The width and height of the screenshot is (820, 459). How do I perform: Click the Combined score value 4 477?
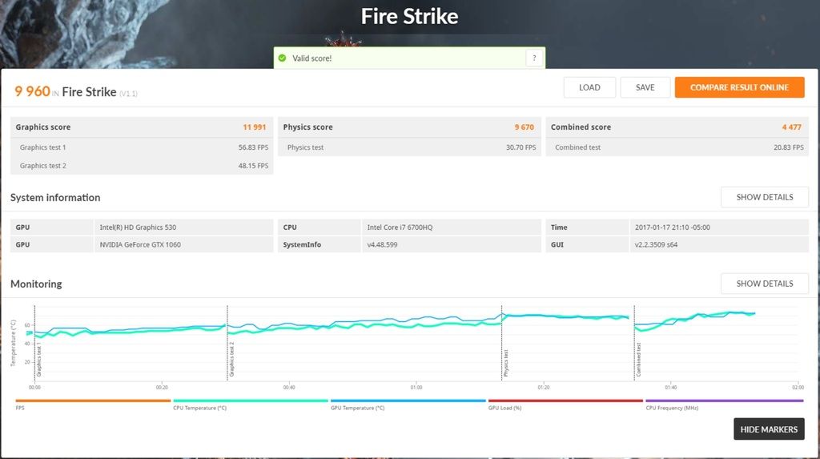tap(792, 127)
